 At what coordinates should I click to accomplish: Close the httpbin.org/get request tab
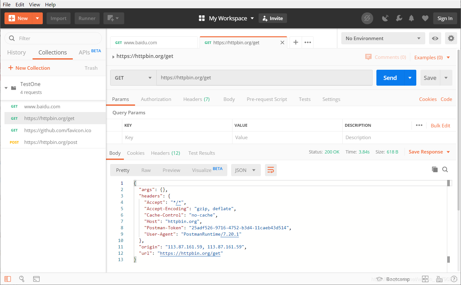pyautogui.click(x=282, y=43)
